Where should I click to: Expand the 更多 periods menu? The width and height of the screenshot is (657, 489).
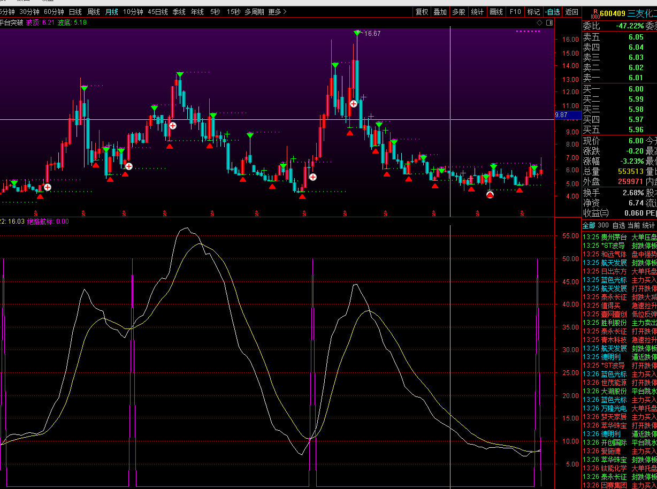tap(277, 12)
